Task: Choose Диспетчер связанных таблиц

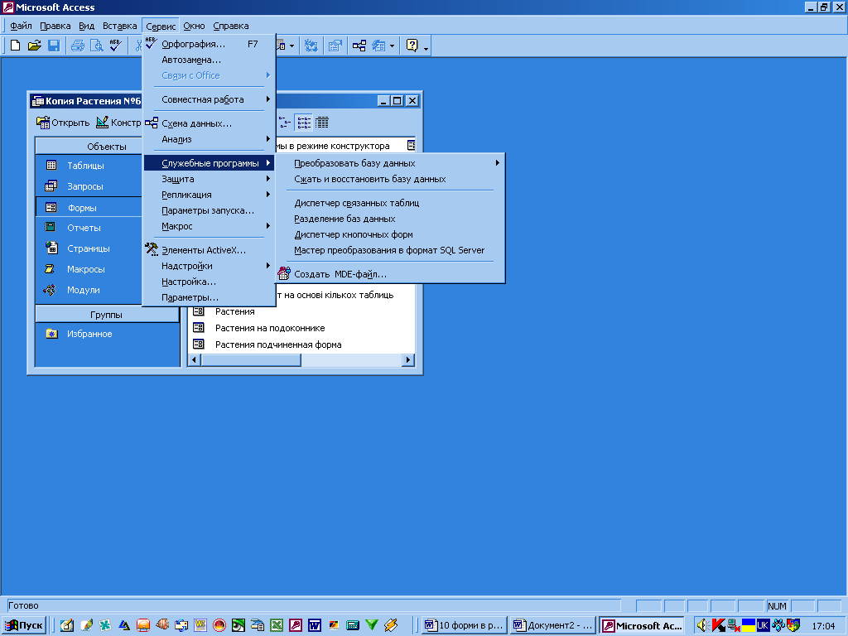Action: pos(390,203)
